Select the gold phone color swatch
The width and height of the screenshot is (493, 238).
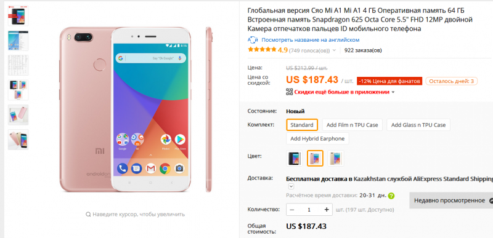pos(335,158)
